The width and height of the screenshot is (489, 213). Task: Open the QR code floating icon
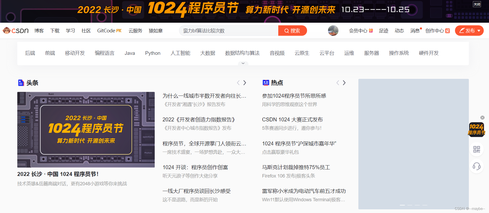[476, 149]
